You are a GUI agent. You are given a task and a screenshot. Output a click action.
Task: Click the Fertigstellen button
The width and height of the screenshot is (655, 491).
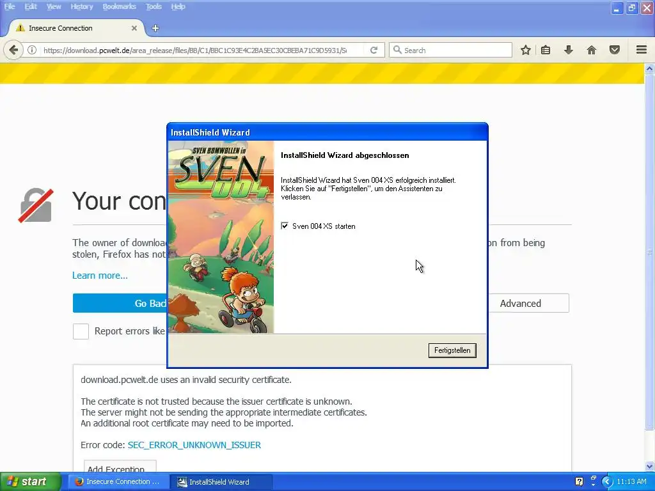point(452,350)
